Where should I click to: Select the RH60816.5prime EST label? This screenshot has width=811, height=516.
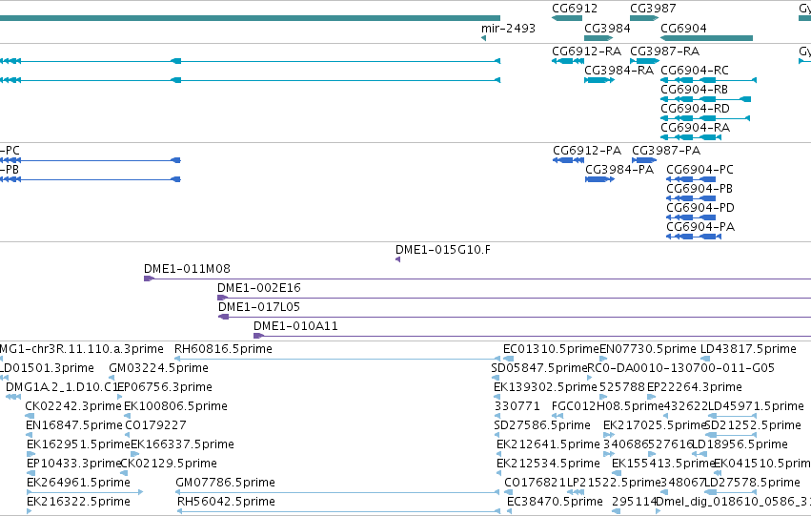[x=223, y=349]
